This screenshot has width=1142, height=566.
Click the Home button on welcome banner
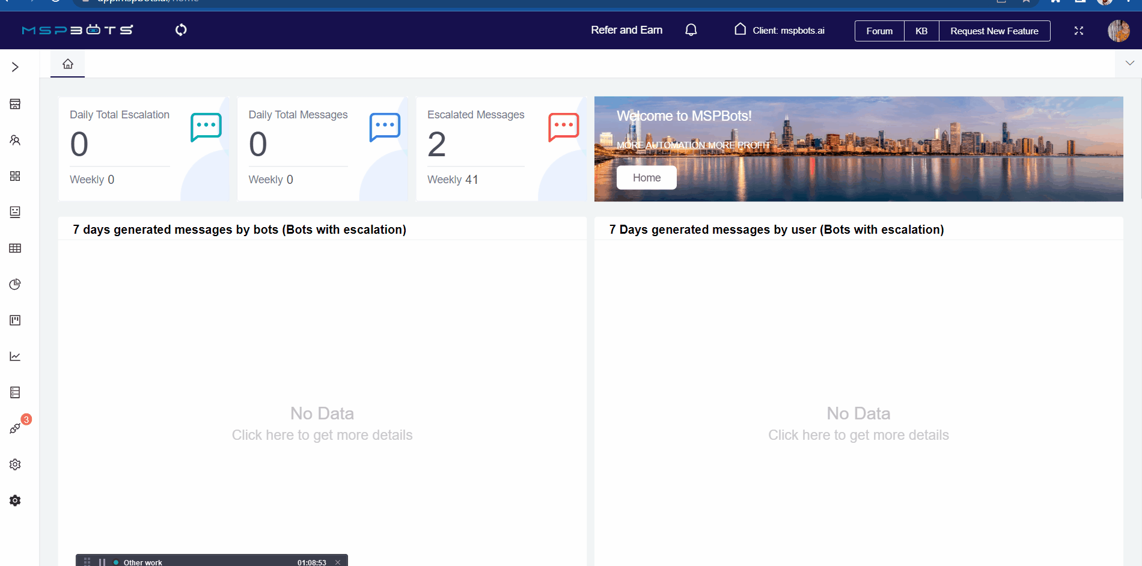646,177
